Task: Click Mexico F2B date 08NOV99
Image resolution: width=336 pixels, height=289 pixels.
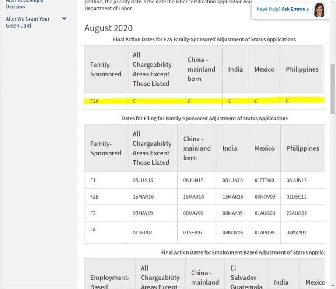Action: 265,196
